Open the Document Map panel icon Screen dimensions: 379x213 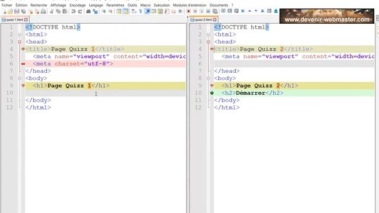[160, 11]
